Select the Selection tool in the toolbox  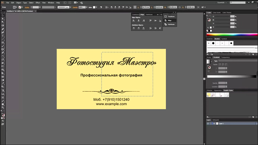[3, 15]
